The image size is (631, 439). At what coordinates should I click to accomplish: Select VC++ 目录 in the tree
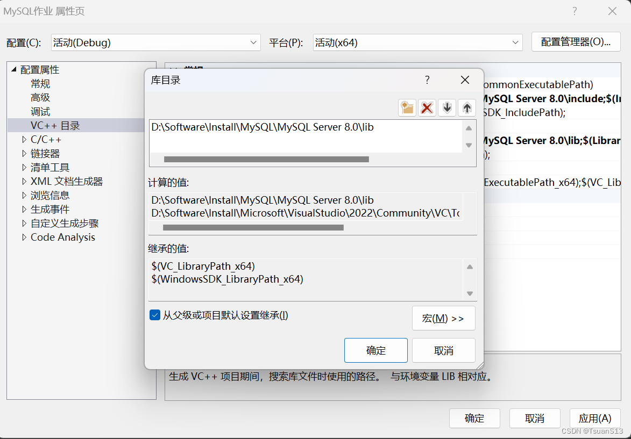55,125
